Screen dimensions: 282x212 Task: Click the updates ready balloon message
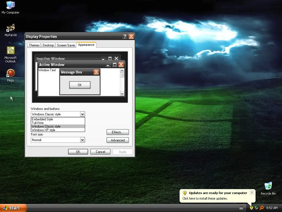pyautogui.click(x=205, y=198)
